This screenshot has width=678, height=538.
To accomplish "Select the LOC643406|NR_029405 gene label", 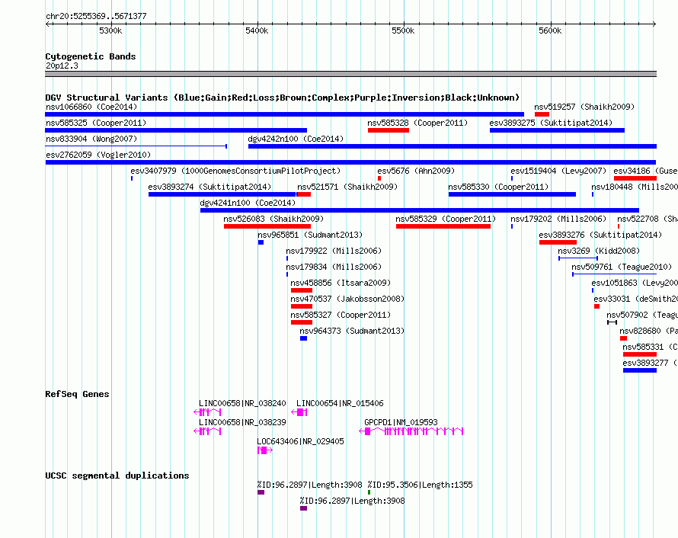I will tap(300, 441).
